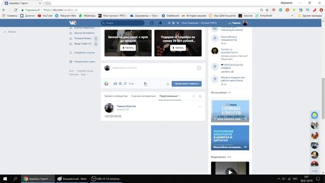Open the База кейсов и специалистов link

pyautogui.click(x=229, y=39)
